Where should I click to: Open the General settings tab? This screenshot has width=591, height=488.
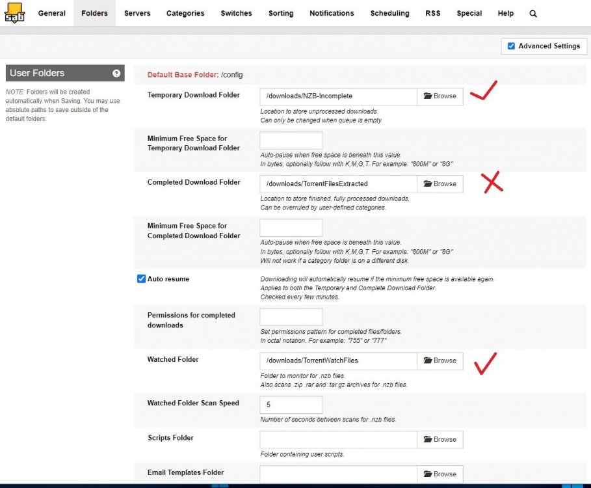(51, 13)
